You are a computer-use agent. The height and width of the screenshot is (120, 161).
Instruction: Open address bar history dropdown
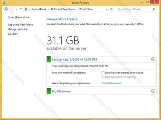[x=107, y=9]
